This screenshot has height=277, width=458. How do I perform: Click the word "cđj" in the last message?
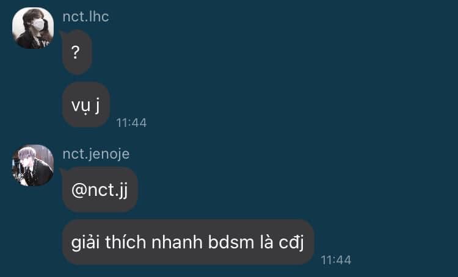(x=291, y=243)
